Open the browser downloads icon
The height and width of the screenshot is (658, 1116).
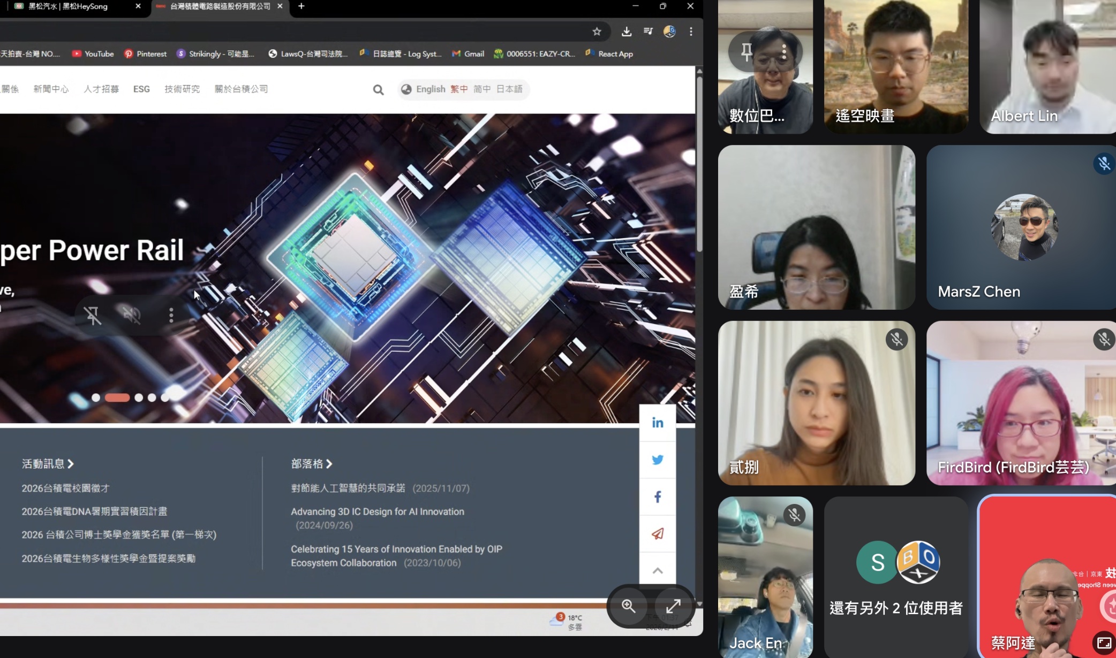pyautogui.click(x=626, y=32)
